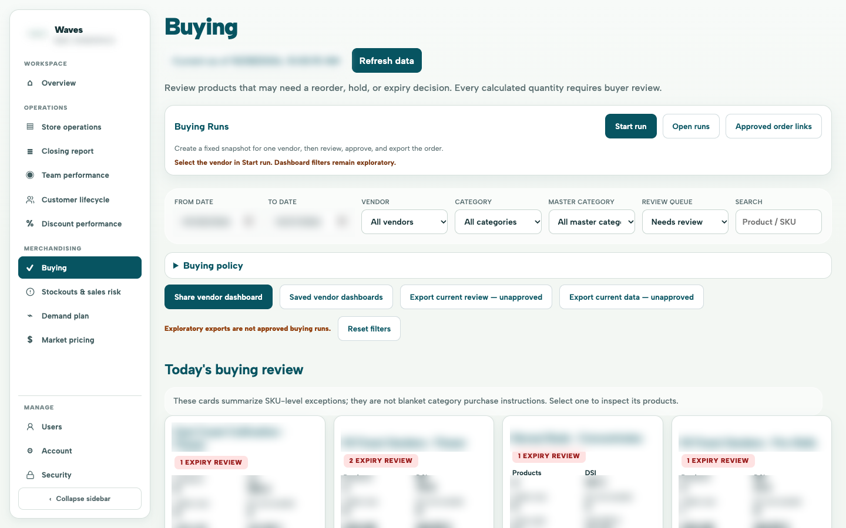Click the Store operations icon
Screen dimensions: 846x528
tap(30, 127)
